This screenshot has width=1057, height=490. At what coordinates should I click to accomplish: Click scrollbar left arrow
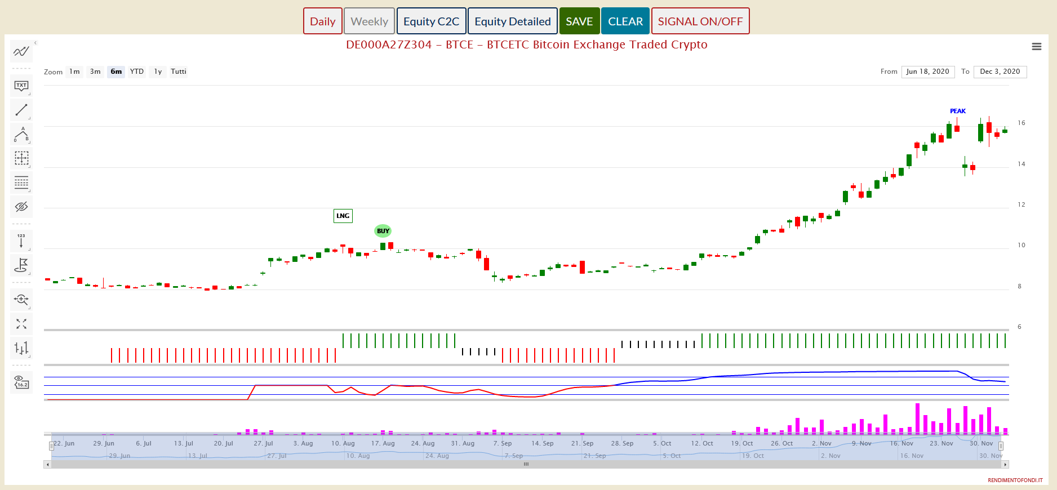coord(47,464)
